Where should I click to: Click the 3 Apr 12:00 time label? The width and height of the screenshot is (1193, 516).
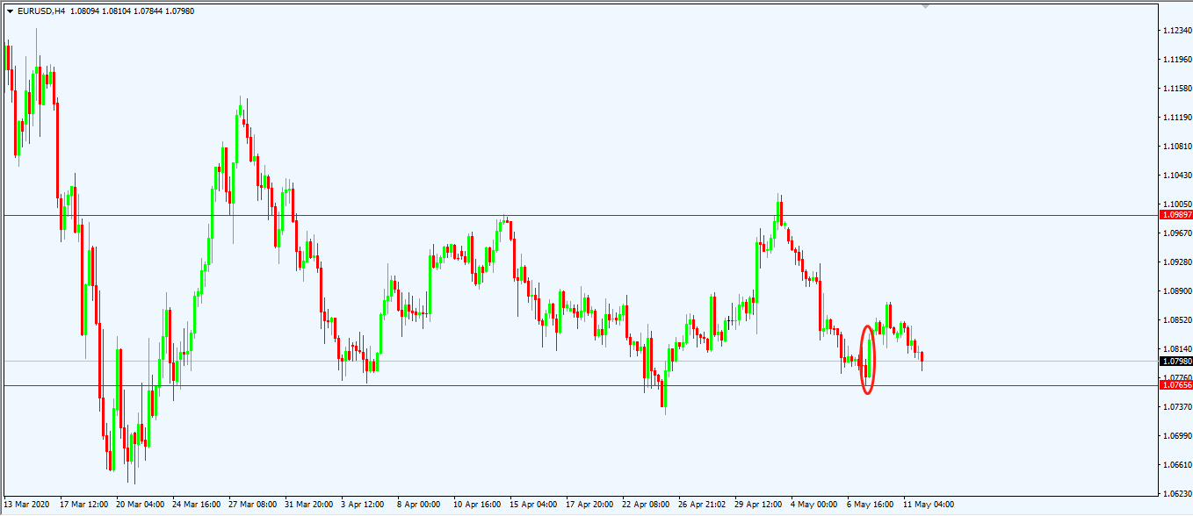click(363, 505)
